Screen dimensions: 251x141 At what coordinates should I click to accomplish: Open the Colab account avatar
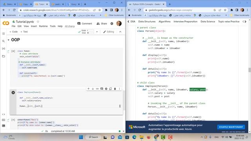[119, 23]
